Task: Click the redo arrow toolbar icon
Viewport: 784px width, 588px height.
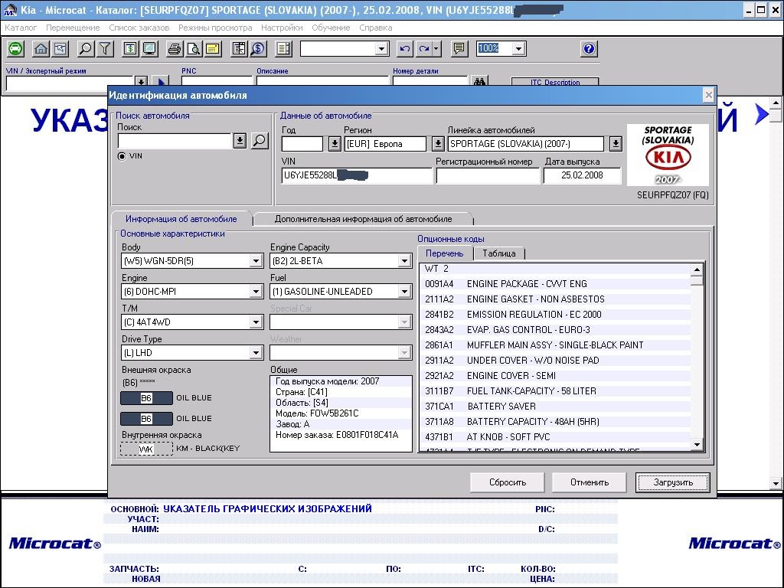Action: [424, 48]
